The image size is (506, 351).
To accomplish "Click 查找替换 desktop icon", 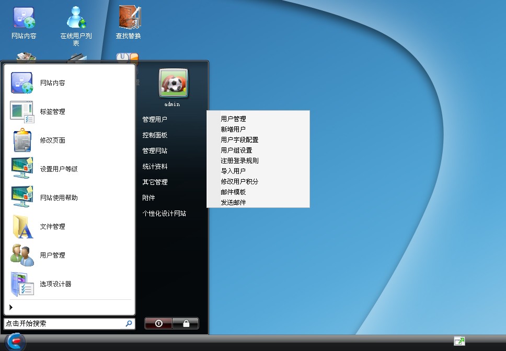I will pyautogui.click(x=129, y=18).
